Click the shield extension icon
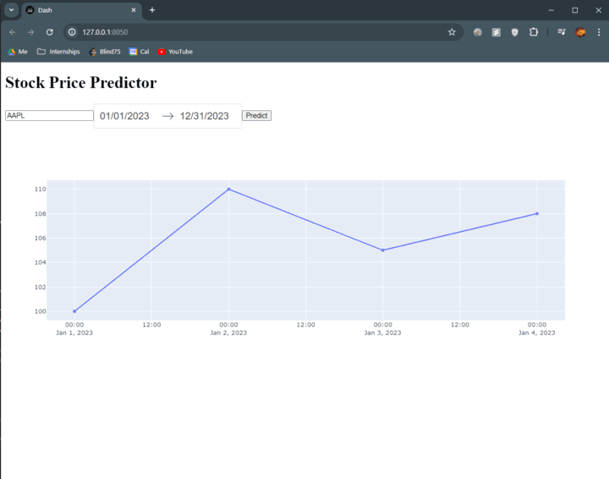 click(515, 32)
